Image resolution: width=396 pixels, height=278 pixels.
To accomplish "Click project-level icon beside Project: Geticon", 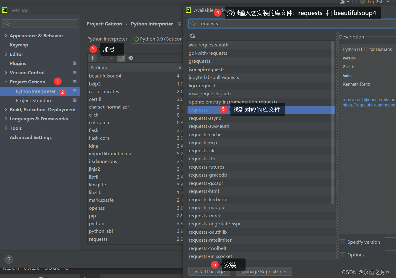I will click(75, 82).
